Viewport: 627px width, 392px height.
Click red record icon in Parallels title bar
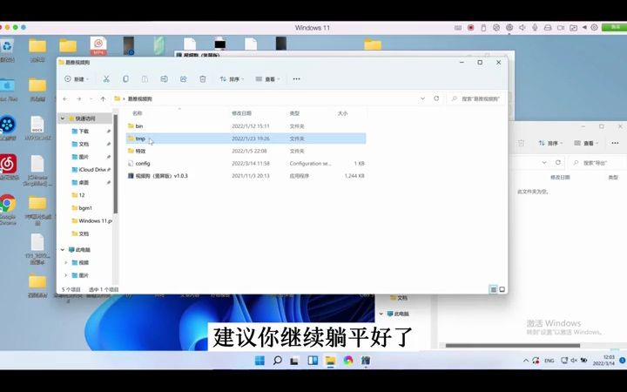coord(470,28)
